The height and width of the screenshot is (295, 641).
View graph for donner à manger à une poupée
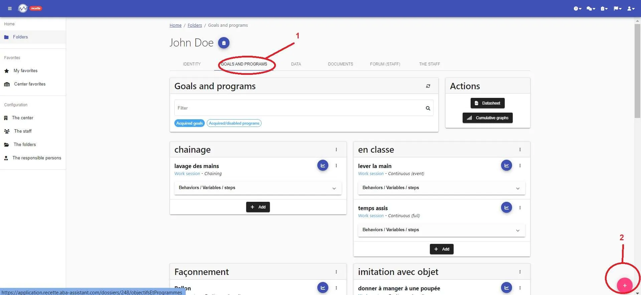(506, 288)
